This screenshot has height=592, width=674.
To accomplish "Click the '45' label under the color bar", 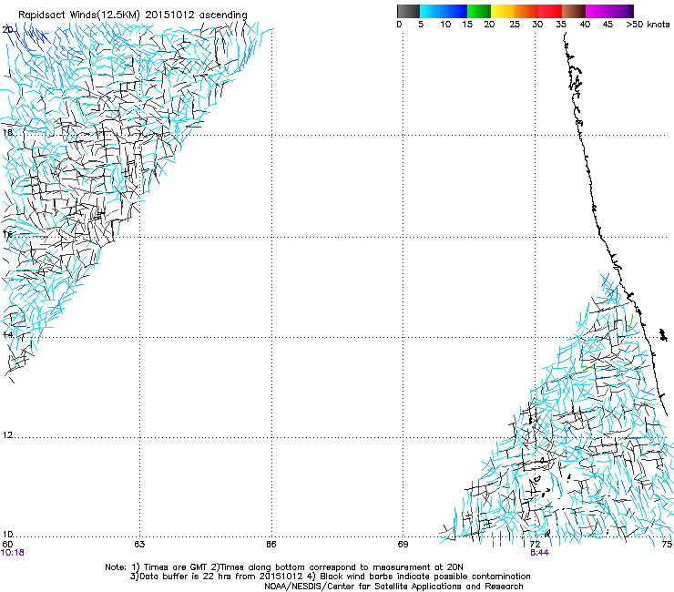I will 608,24.
